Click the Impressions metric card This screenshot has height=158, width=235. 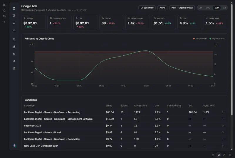[x=138, y=23]
